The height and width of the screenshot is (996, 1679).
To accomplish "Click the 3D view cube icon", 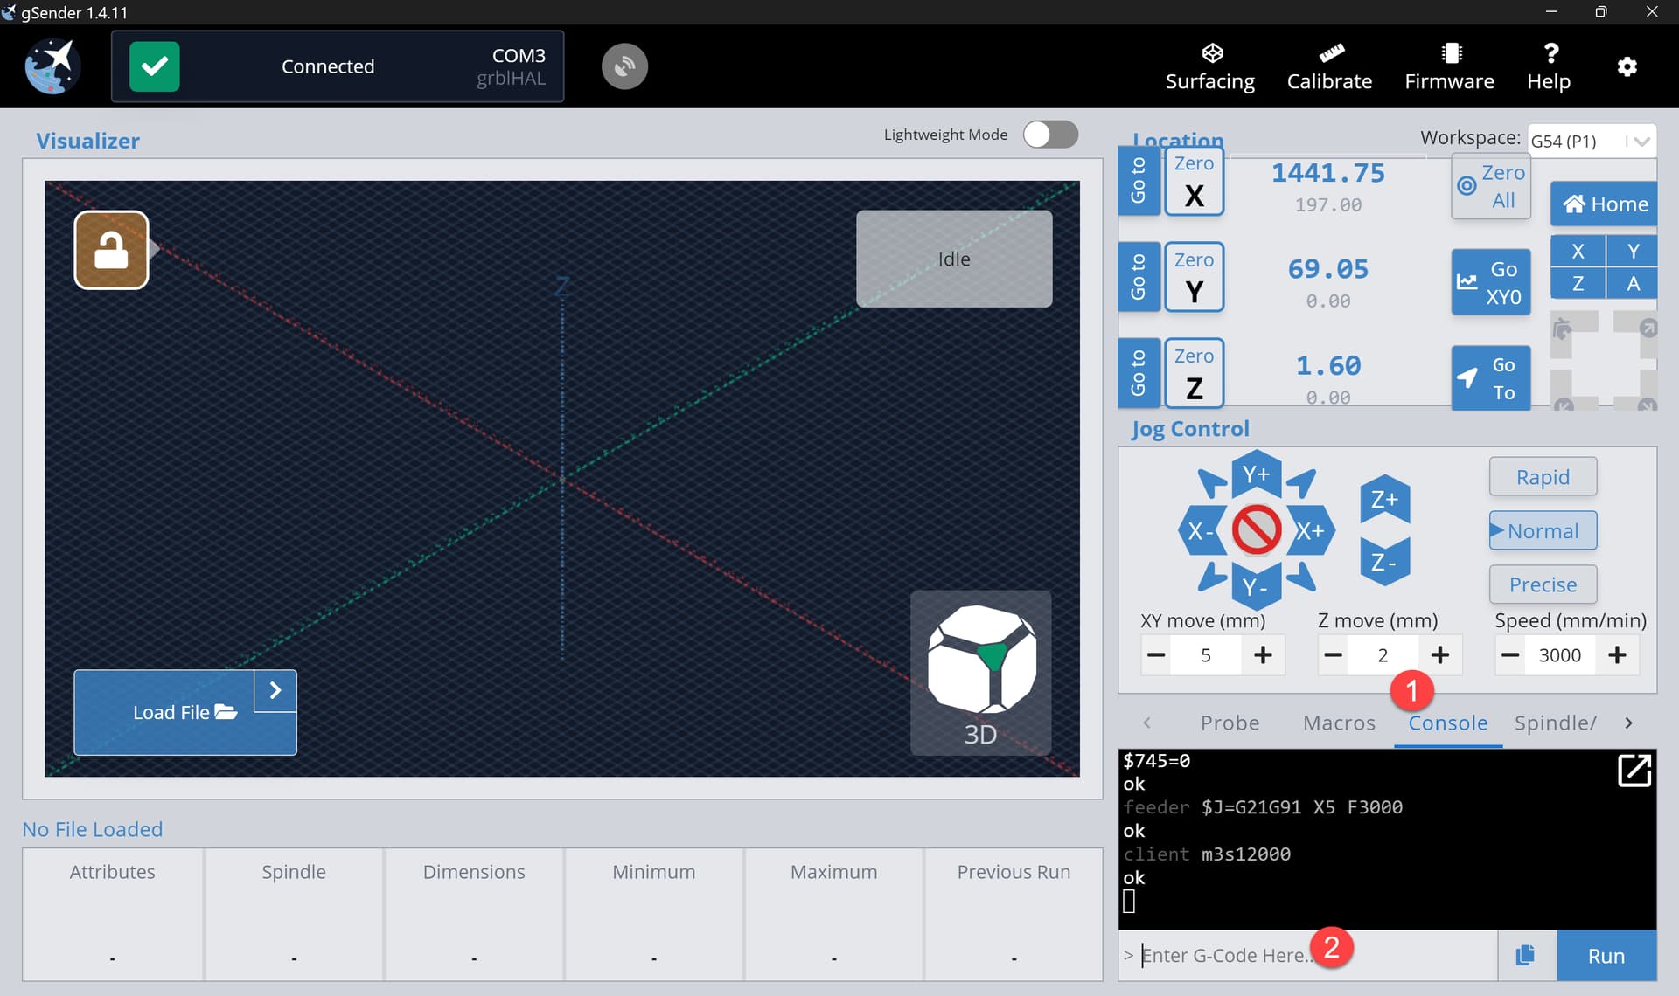I will [x=980, y=671].
